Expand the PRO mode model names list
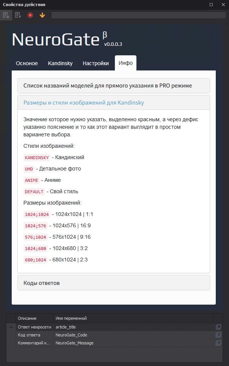The width and height of the screenshot is (229, 366). (113, 86)
